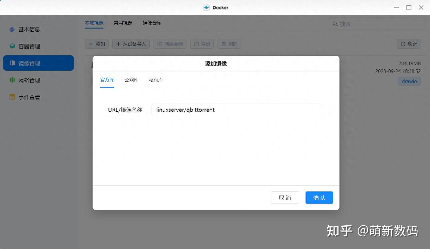Click the drawio image tag
Screen dimensions: 430x249
pos(409,81)
